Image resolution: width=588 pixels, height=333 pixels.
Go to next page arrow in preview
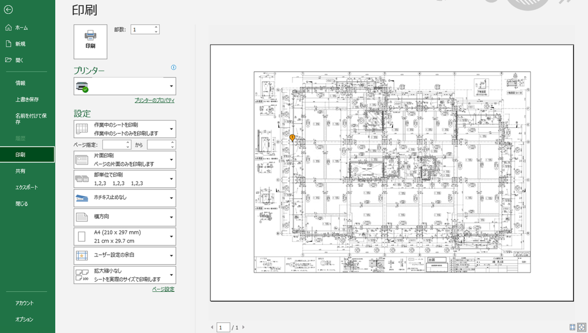(x=243, y=328)
